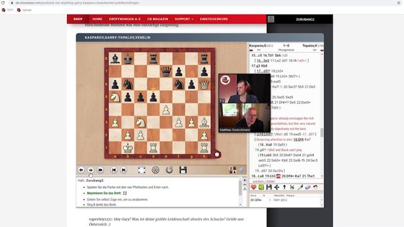Image resolution: width=404 pixels, height=227 pixels.
Task: Click the chess pieces icon under board
Action: point(232,170)
